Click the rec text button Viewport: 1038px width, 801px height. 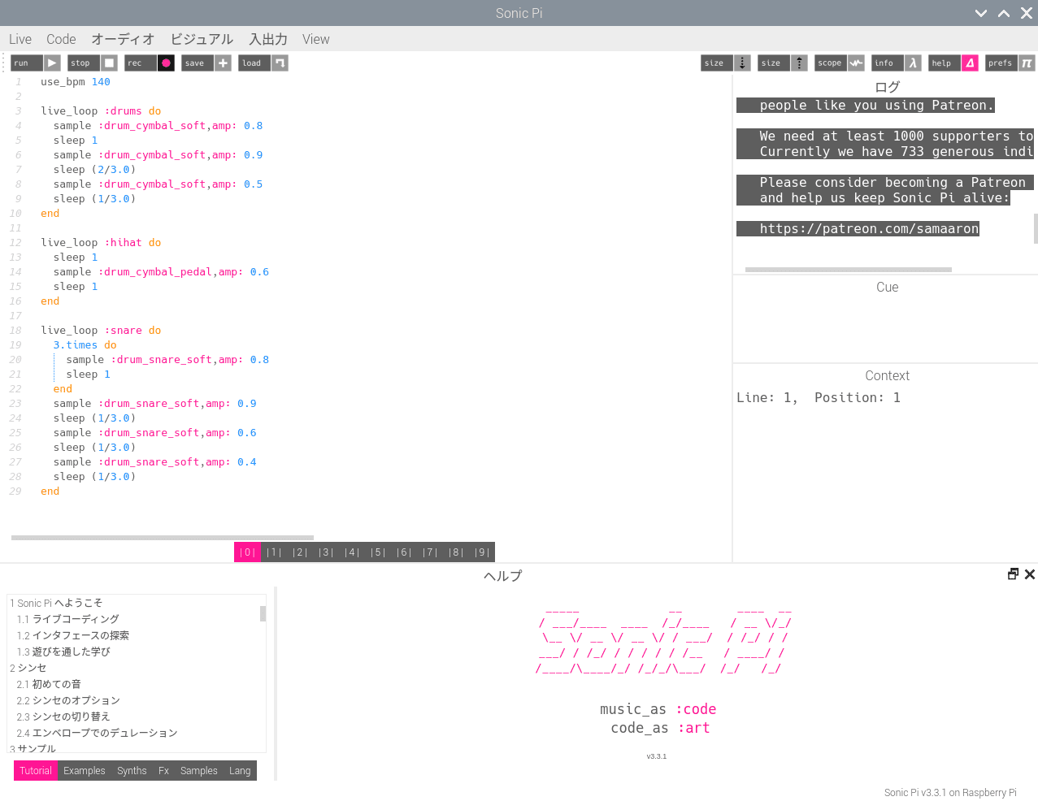coord(141,63)
